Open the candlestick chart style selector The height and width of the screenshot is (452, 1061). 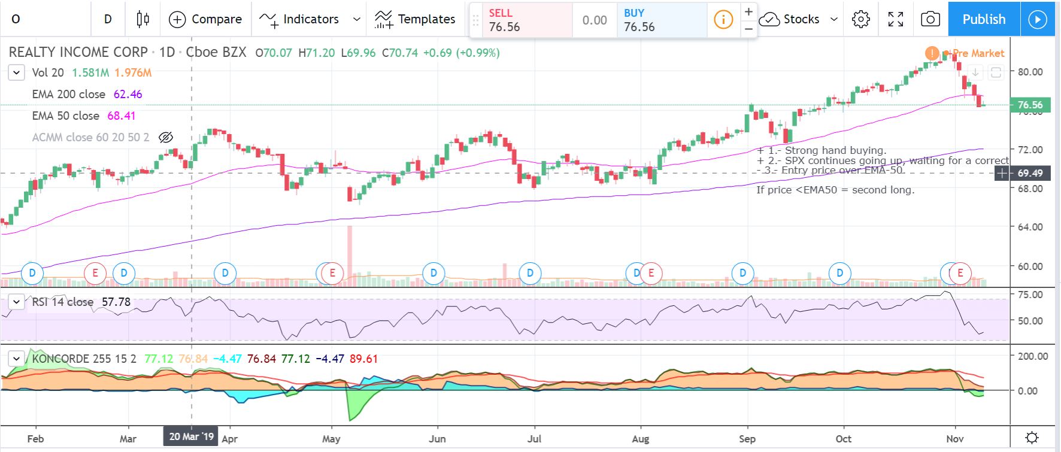[143, 19]
